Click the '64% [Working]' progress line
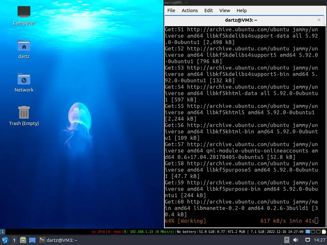Viewport: 327px width, 245px height. 185,221
